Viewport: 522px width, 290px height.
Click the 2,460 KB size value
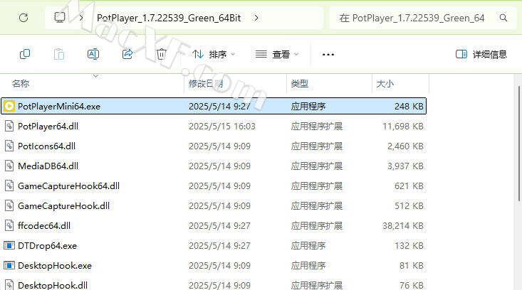coord(405,146)
